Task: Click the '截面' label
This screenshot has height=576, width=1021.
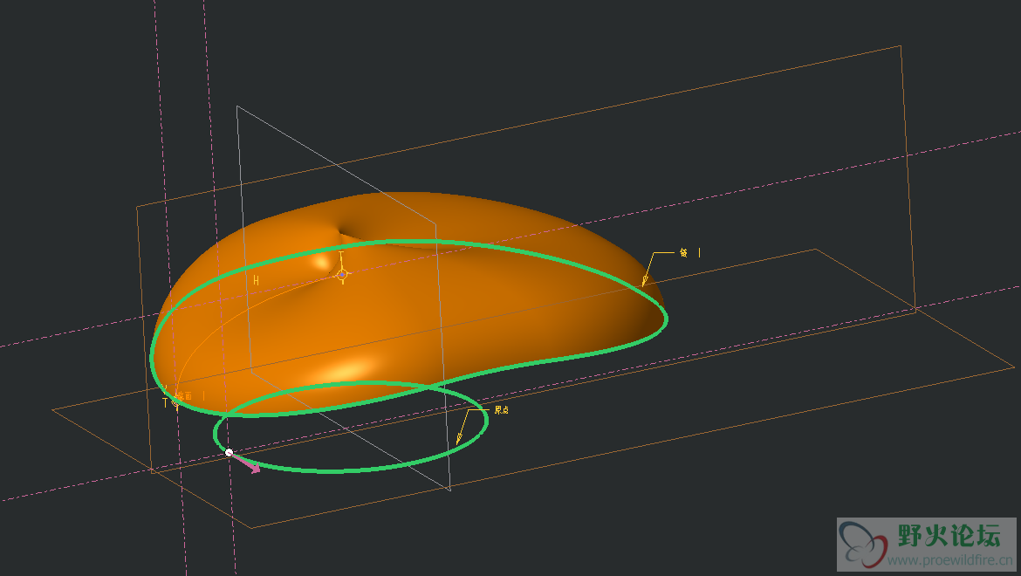Action: (185, 395)
